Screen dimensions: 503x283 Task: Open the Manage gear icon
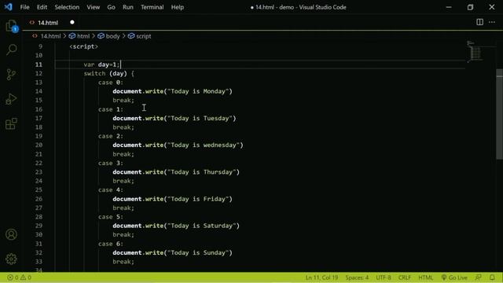pyautogui.click(x=11, y=259)
